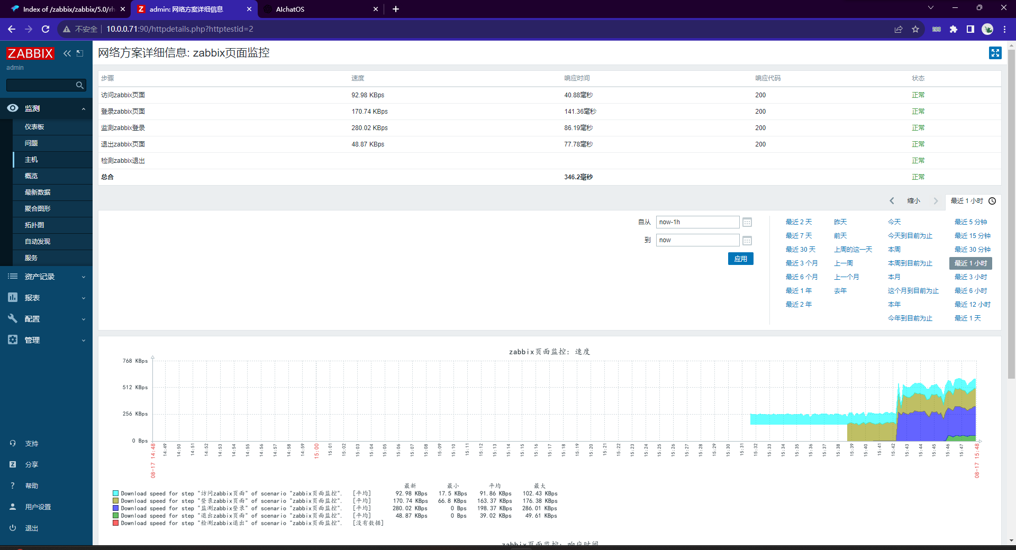The width and height of the screenshot is (1016, 550).
Task: Open browser side panel icon
Action: 970,29
